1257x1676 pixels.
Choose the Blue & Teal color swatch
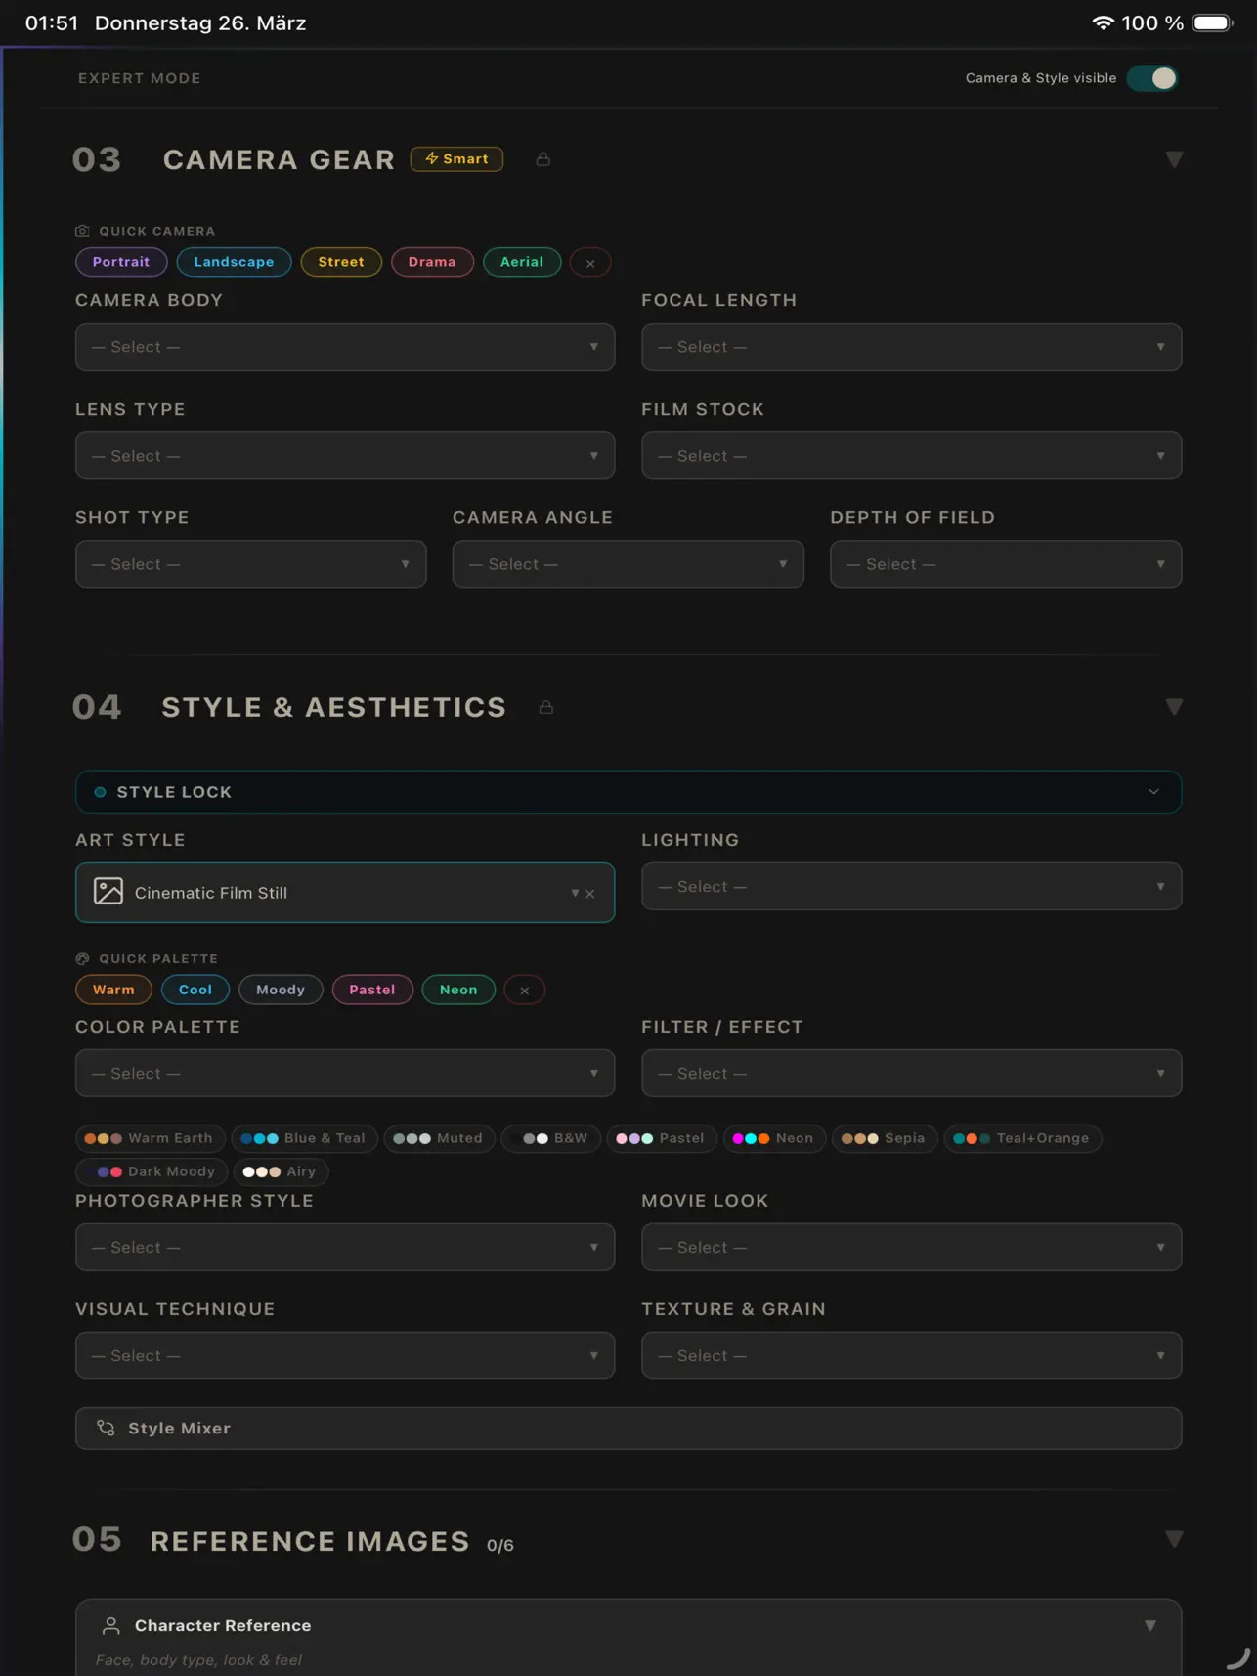coord(304,1138)
